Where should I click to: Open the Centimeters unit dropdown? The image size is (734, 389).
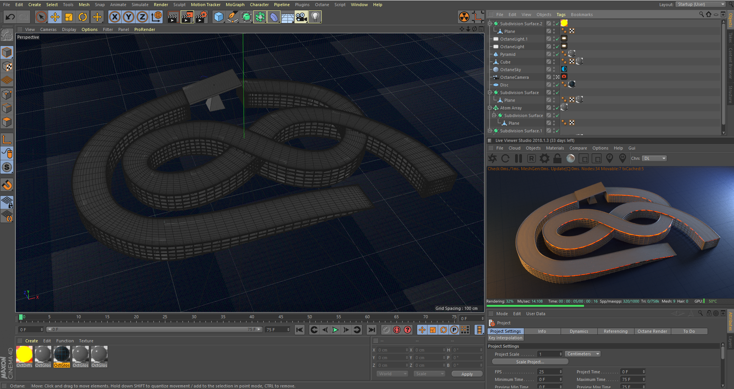point(582,354)
